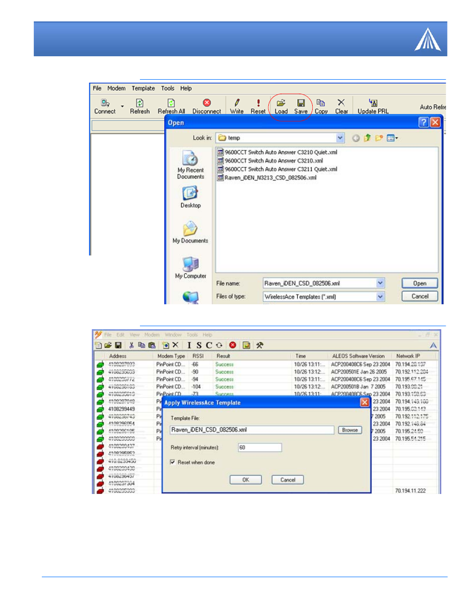This screenshot has width=475, height=615.
Task: Open the Files of type dropdown arrow
Action: [380, 296]
